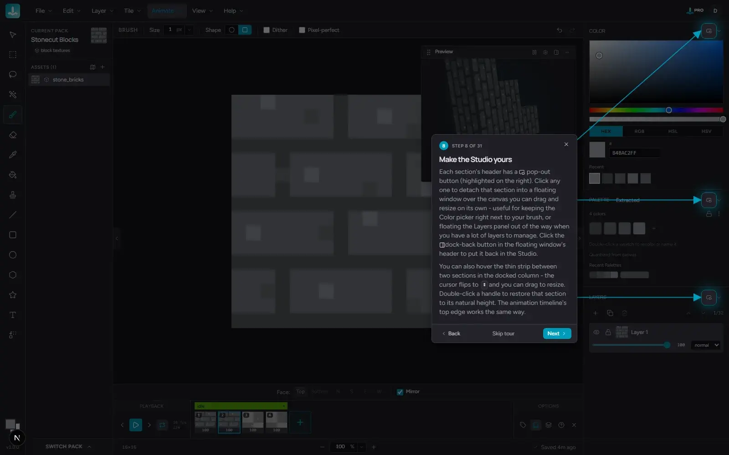Select the Brush tool in the toolbar

click(13, 115)
